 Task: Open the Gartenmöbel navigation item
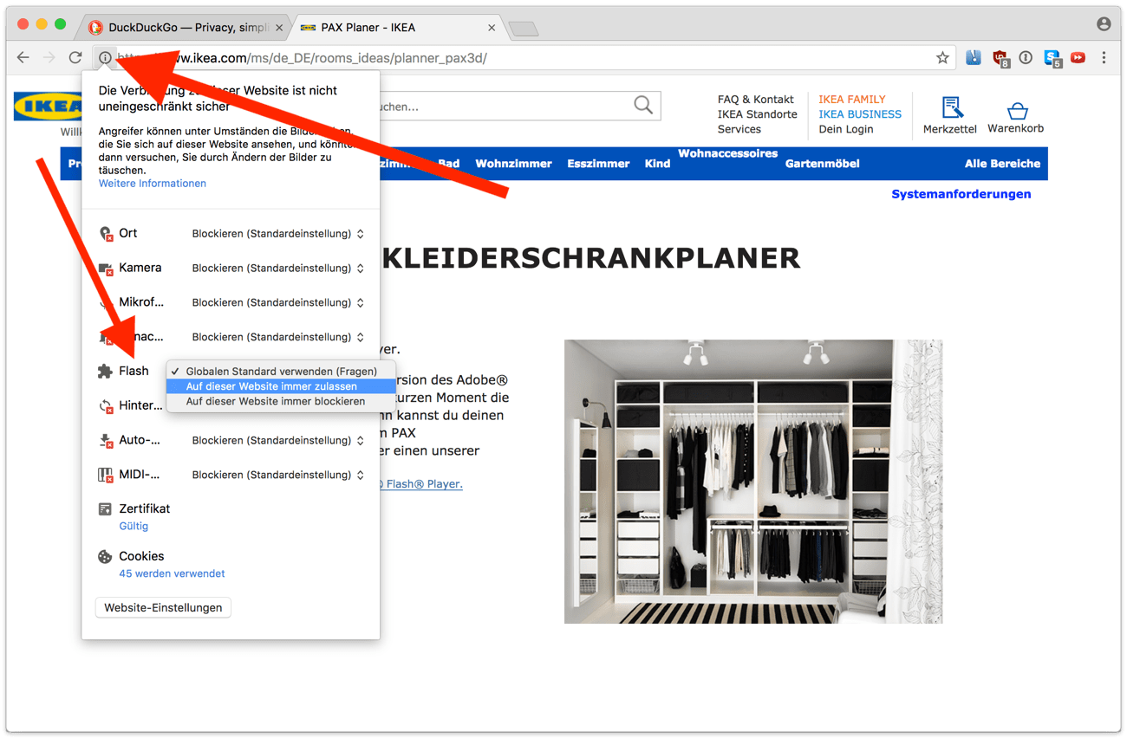tap(822, 164)
